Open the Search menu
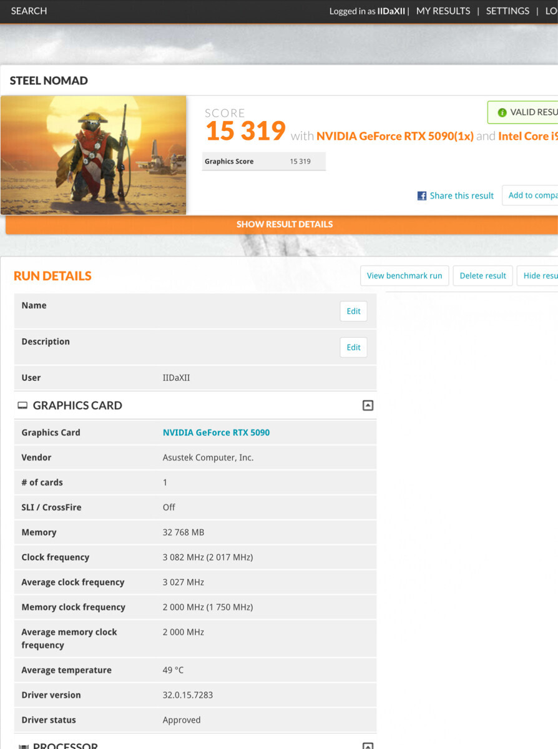Viewport: 558px width, 749px height. 29,11
